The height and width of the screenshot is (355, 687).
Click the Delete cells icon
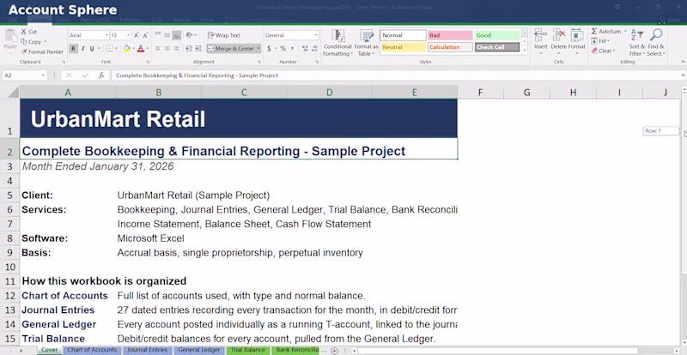(x=559, y=35)
